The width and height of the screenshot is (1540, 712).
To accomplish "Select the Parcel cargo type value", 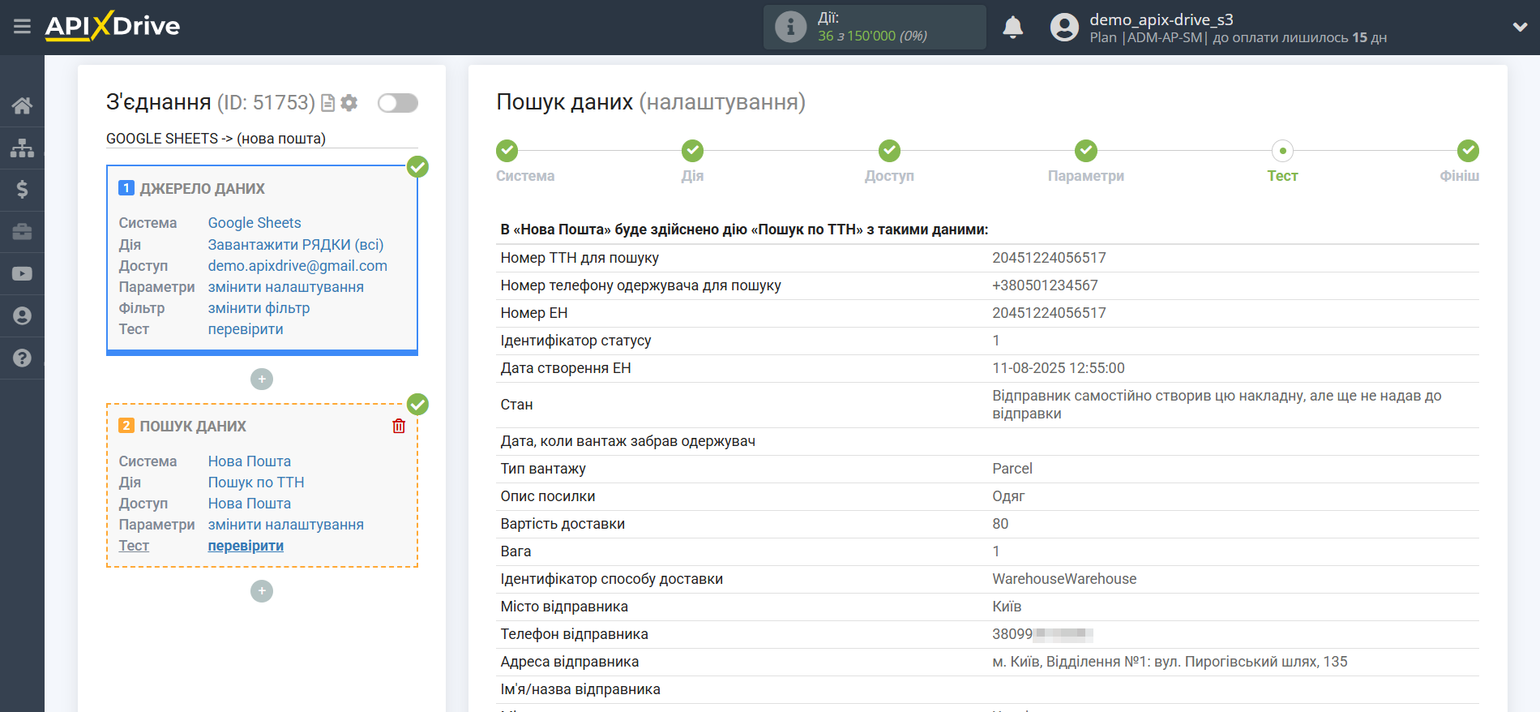I will click(x=1012, y=469).
